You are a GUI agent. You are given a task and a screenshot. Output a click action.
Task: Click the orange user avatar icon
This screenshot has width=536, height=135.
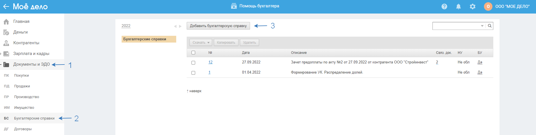[488, 6]
